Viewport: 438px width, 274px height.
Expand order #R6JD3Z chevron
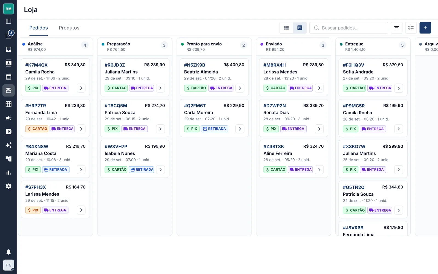point(160,88)
